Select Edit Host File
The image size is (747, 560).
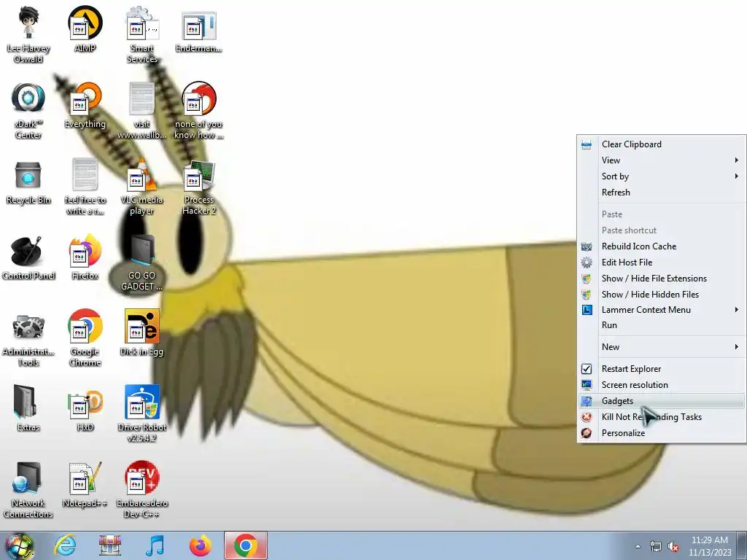tap(661, 262)
